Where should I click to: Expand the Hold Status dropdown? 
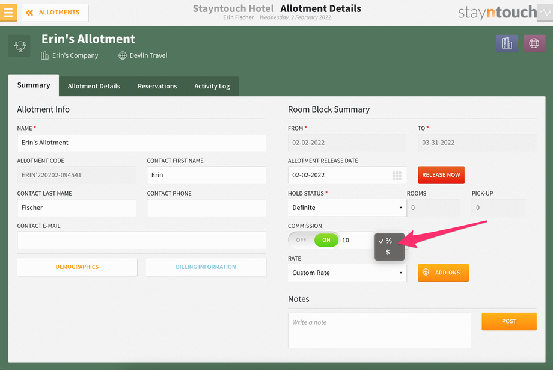[x=347, y=208]
